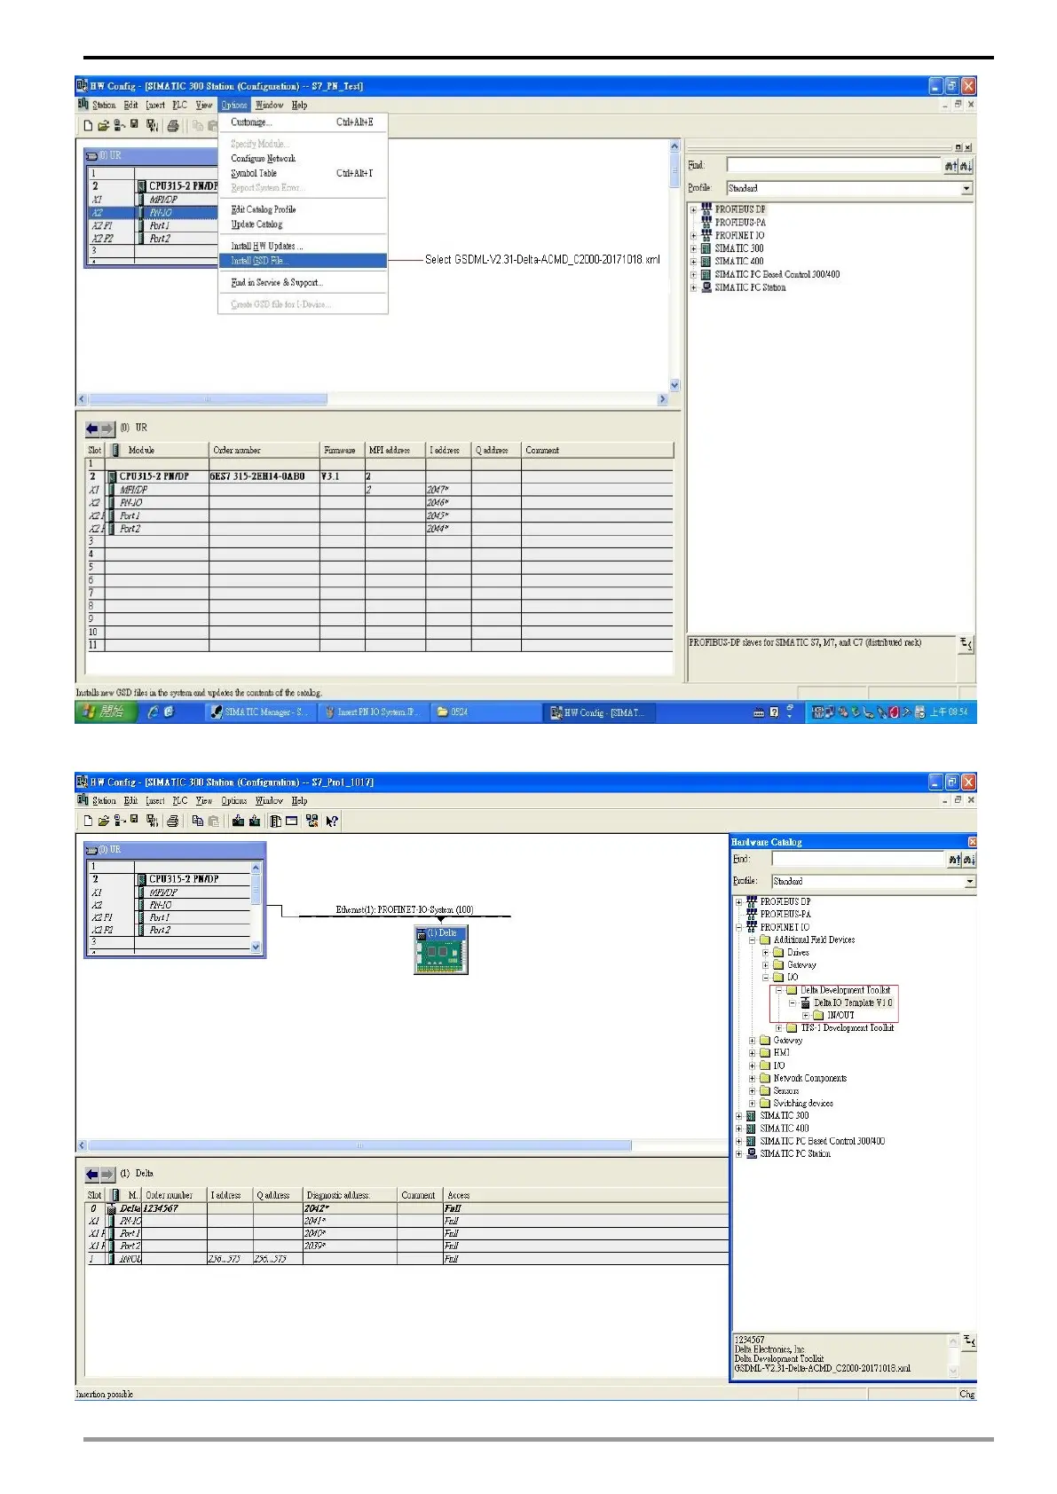Click Print icon in S7_PN_Test window toolbar
Viewport: 1057px width, 1494px height.
(x=173, y=126)
